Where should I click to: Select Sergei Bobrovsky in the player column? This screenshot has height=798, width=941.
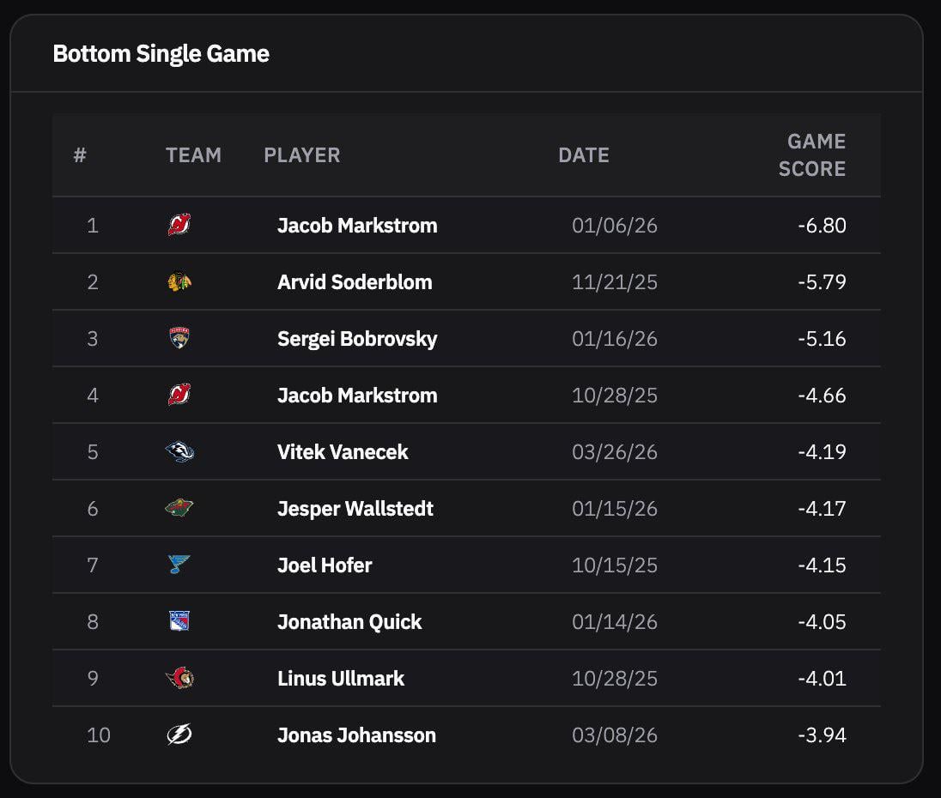[x=356, y=338]
